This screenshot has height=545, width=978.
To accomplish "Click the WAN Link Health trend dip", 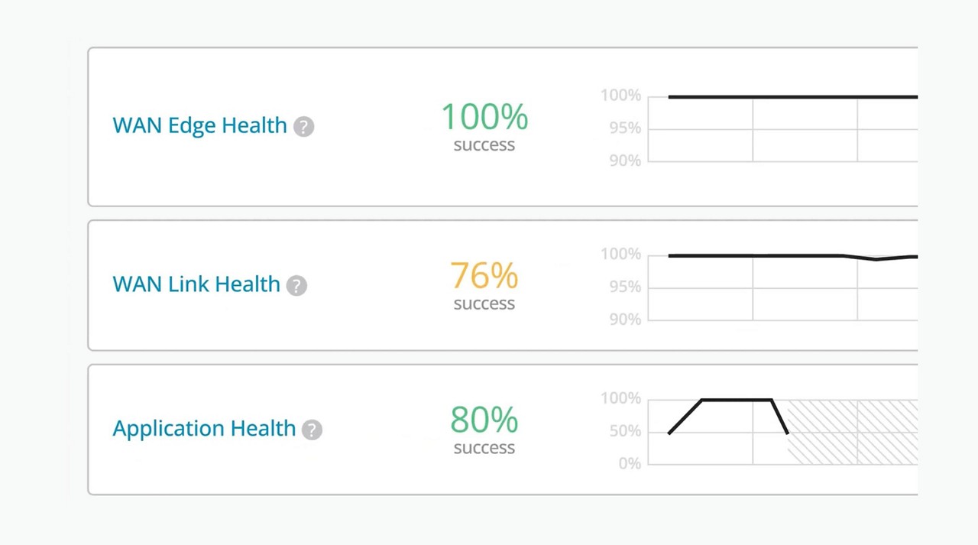I will [876, 258].
